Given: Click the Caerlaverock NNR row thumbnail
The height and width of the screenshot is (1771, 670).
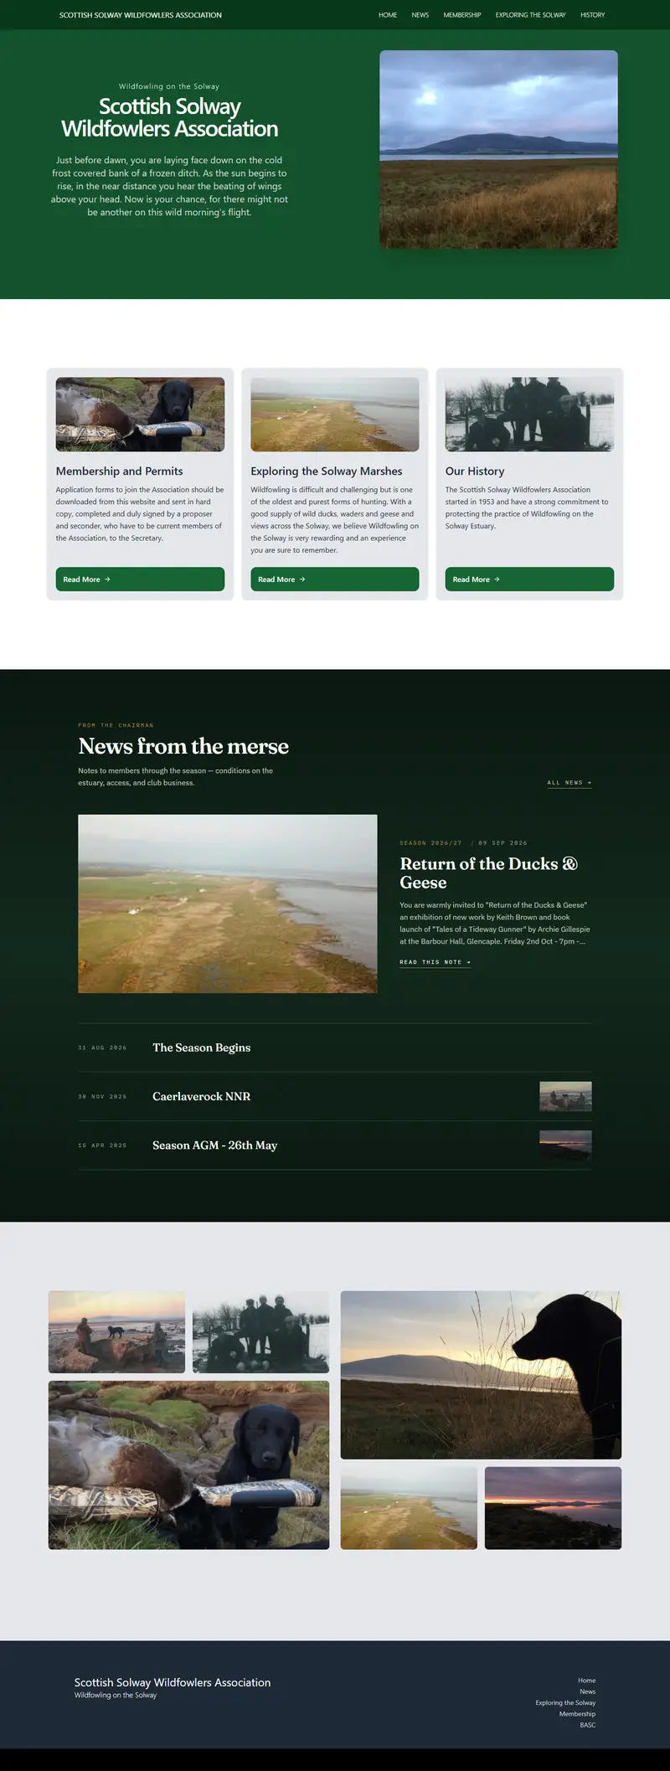Looking at the screenshot, I should [565, 1097].
